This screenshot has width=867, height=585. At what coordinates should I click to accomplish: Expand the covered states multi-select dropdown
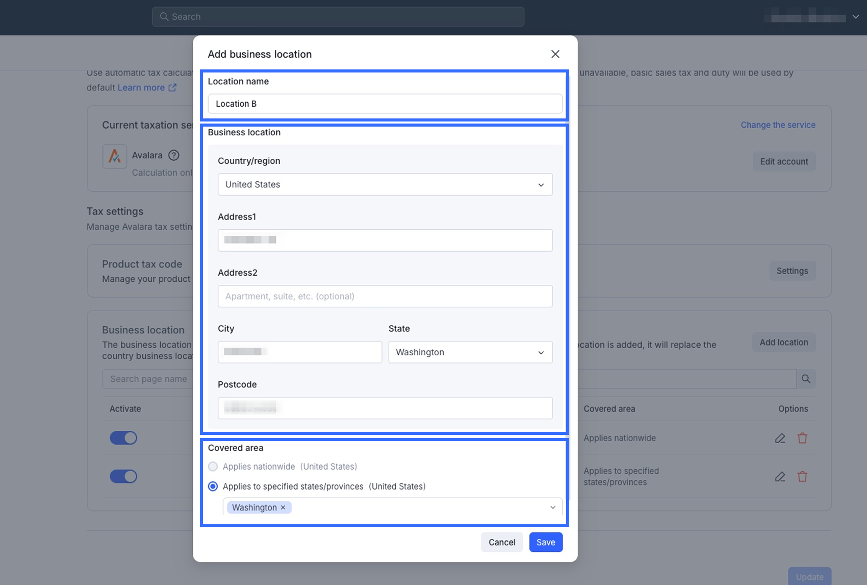click(x=553, y=507)
